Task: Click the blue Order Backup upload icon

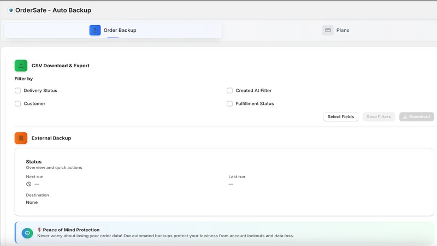Action: point(95,30)
